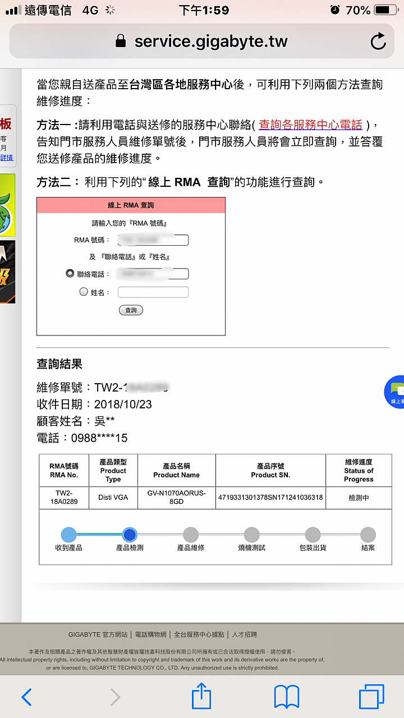Open 人才招聘 footer link
Screen dimensions: 404x718
(244, 634)
